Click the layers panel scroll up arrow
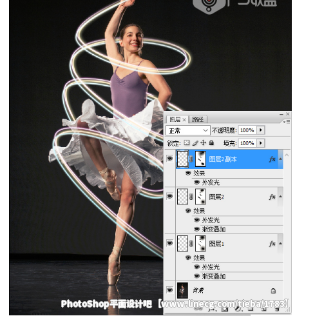 point(287,155)
